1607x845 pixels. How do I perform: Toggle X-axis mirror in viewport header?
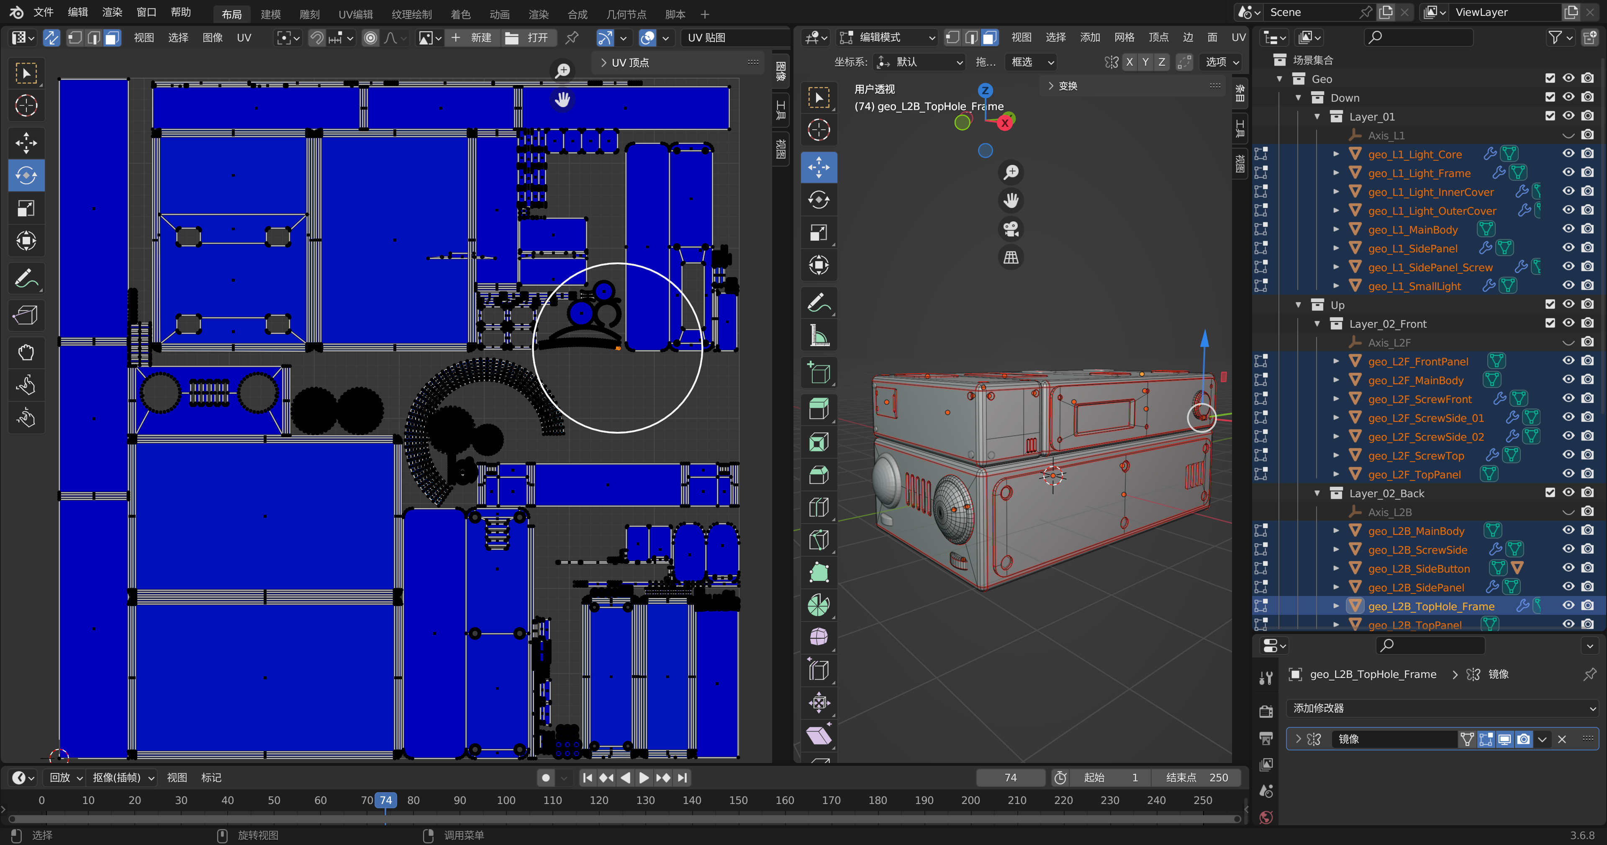click(1129, 62)
